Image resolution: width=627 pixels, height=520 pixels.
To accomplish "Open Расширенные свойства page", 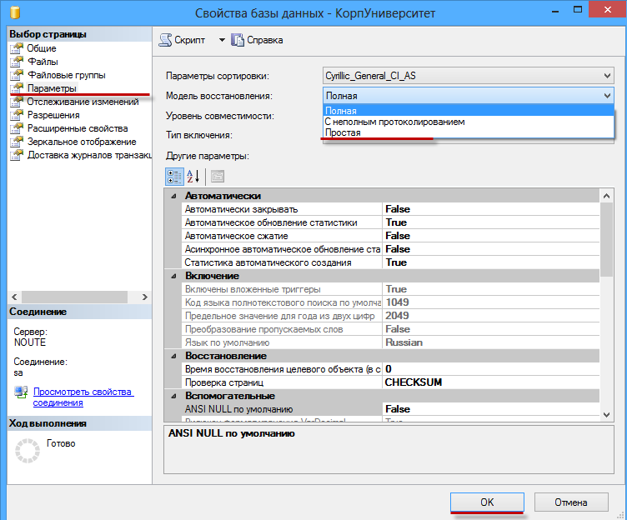I will point(78,128).
